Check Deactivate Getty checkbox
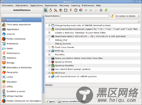This screenshot has width=142, height=105. pyautogui.click(x=49, y=36)
